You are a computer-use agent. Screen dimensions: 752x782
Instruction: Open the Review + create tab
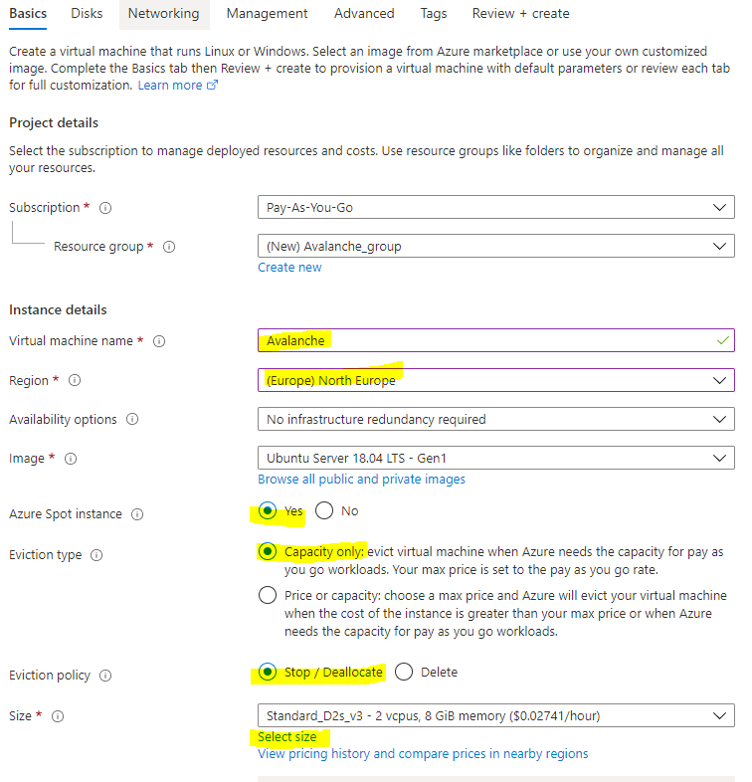point(520,14)
